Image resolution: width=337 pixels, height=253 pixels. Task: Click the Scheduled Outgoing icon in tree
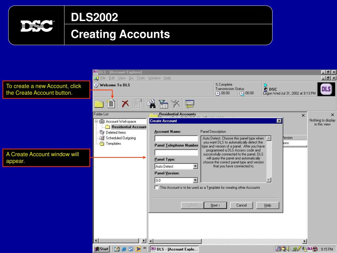(102, 138)
